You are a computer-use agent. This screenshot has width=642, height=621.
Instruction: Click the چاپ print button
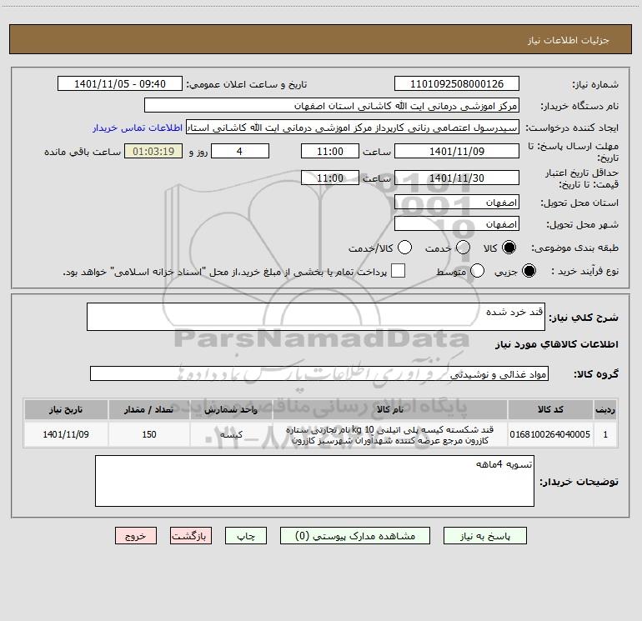coord(246,536)
